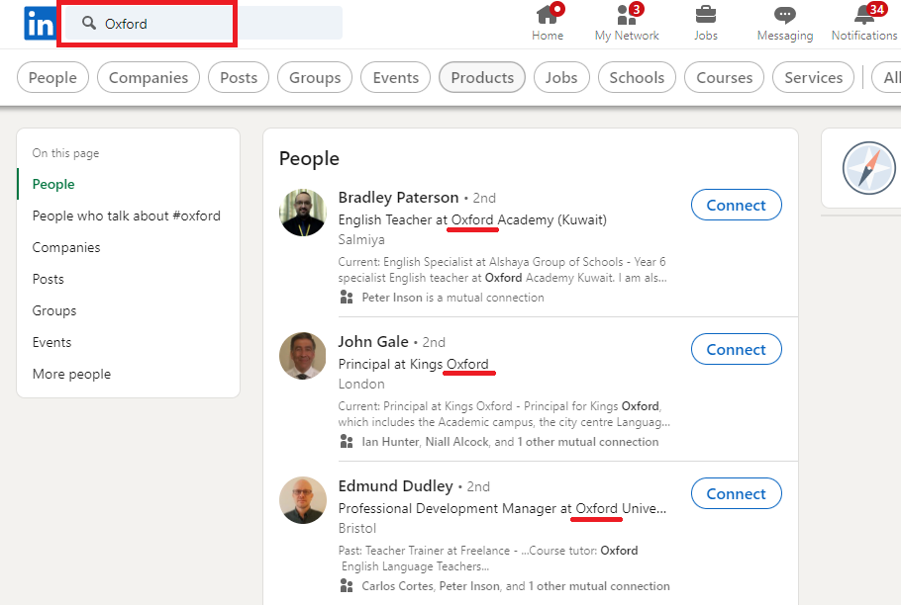Filter results by Posts
Viewport: 901px width, 605px height.
tap(239, 77)
